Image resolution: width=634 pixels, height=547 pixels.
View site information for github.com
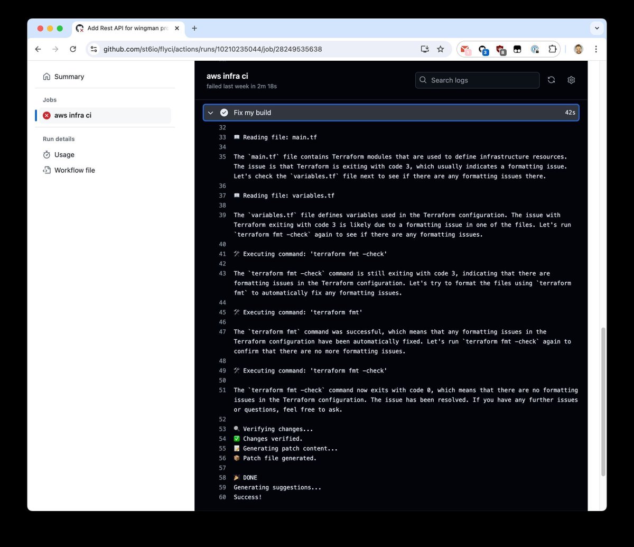pos(94,49)
